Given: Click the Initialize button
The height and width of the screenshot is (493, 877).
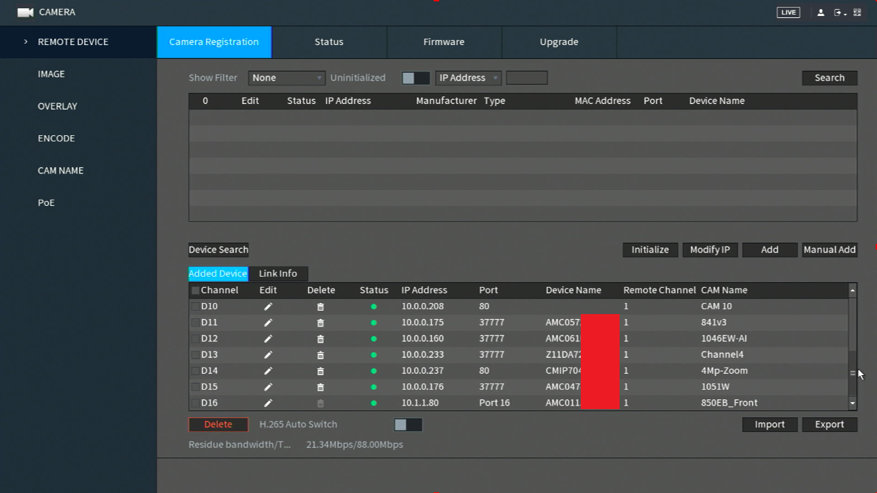Looking at the screenshot, I should 650,250.
